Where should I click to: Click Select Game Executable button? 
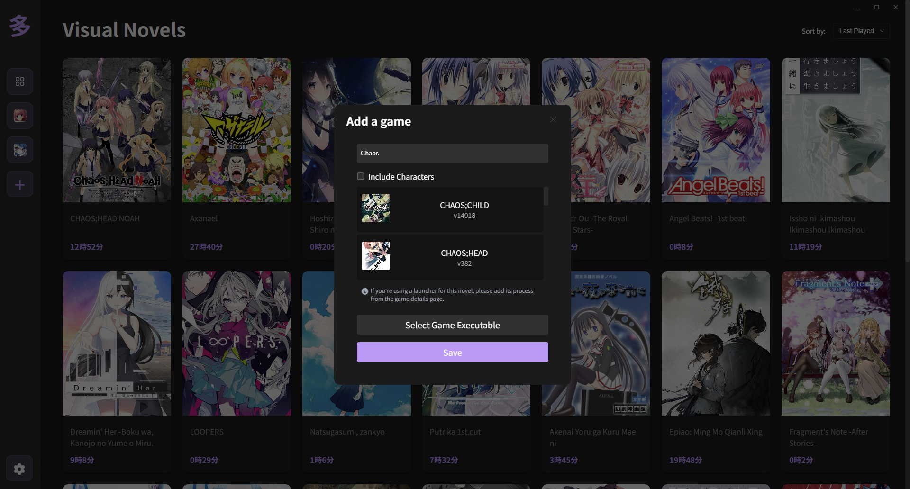pos(453,325)
